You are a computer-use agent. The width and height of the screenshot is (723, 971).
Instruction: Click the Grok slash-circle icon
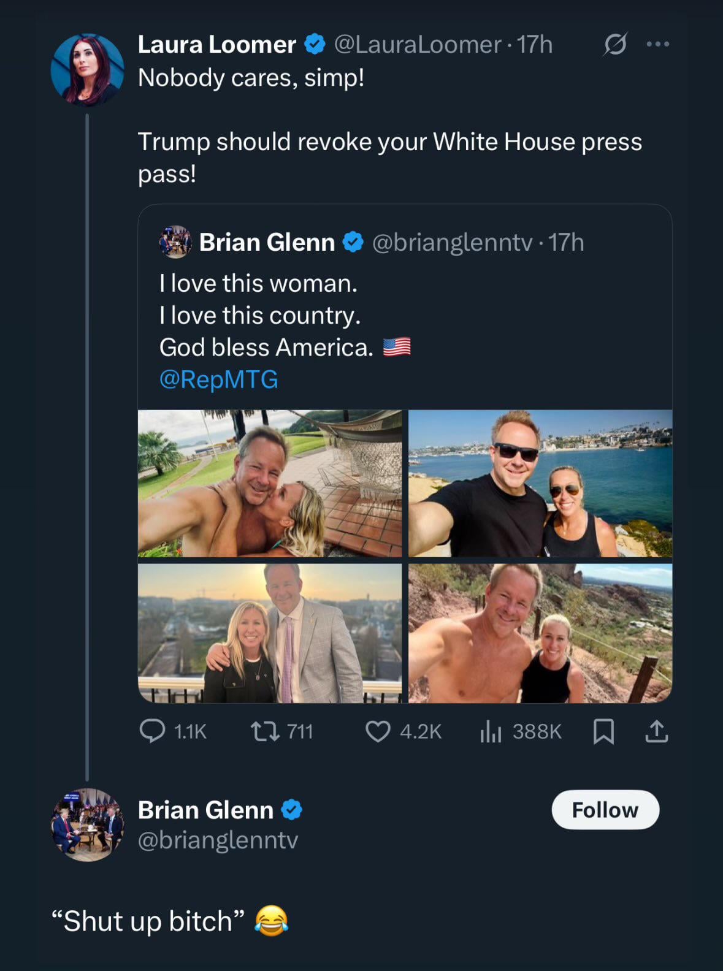[x=615, y=44]
